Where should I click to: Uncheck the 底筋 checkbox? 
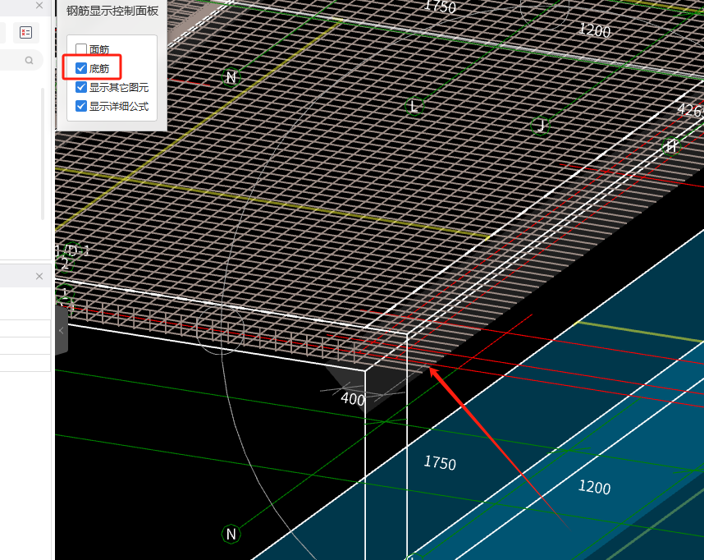coord(81,68)
